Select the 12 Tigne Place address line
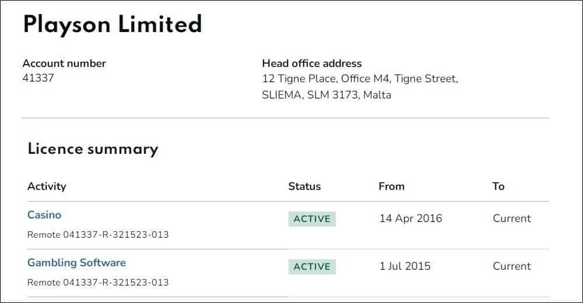 pos(360,79)
